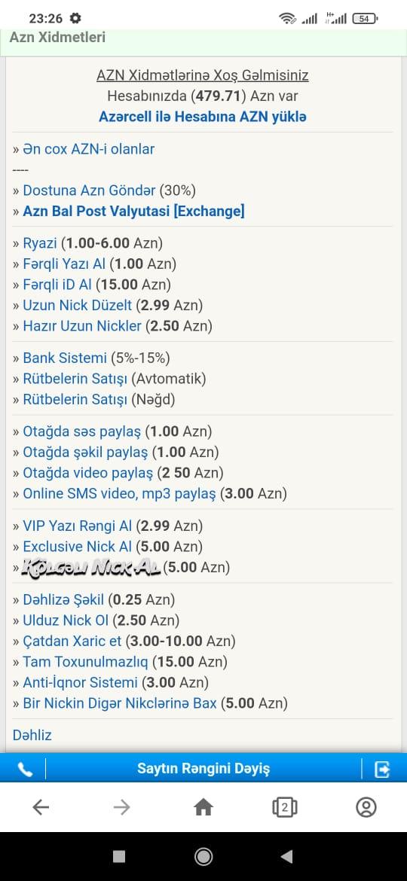Open the browser home page icon
This screenshot has width=407, height=881.
pyautogui.click(x=203, y=807)
